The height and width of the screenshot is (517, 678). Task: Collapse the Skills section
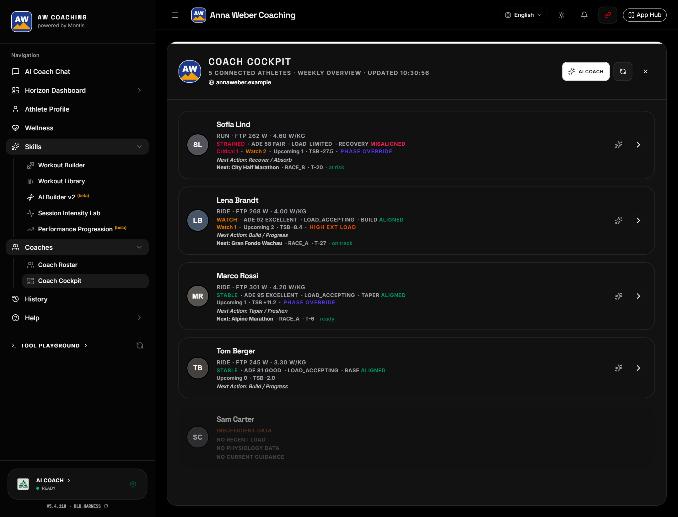click(77, 147)
